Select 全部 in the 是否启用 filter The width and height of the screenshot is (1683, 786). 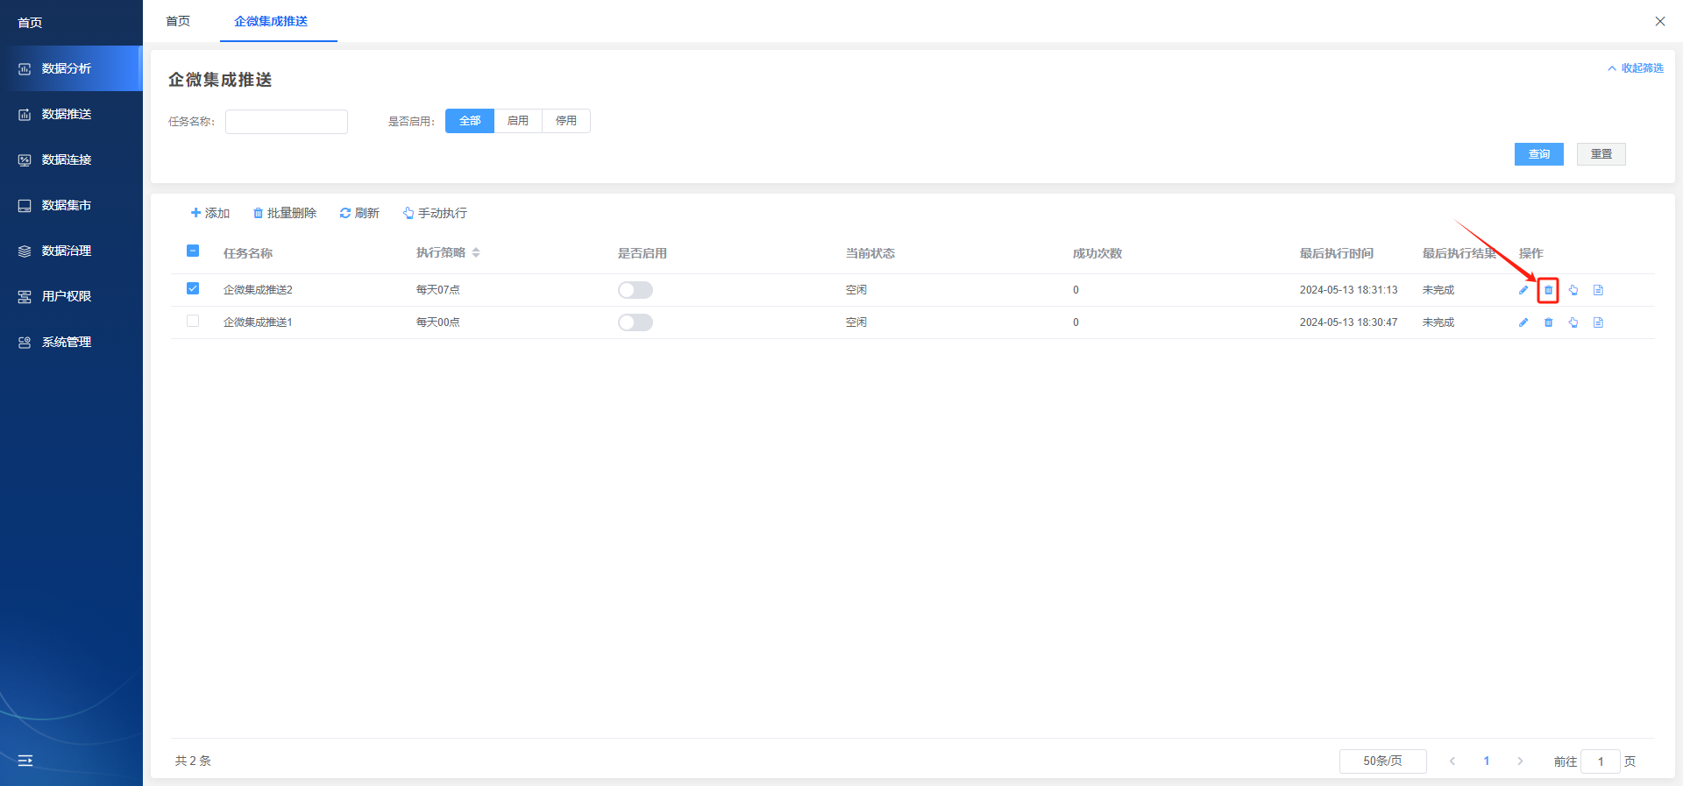tap(470, 121)
